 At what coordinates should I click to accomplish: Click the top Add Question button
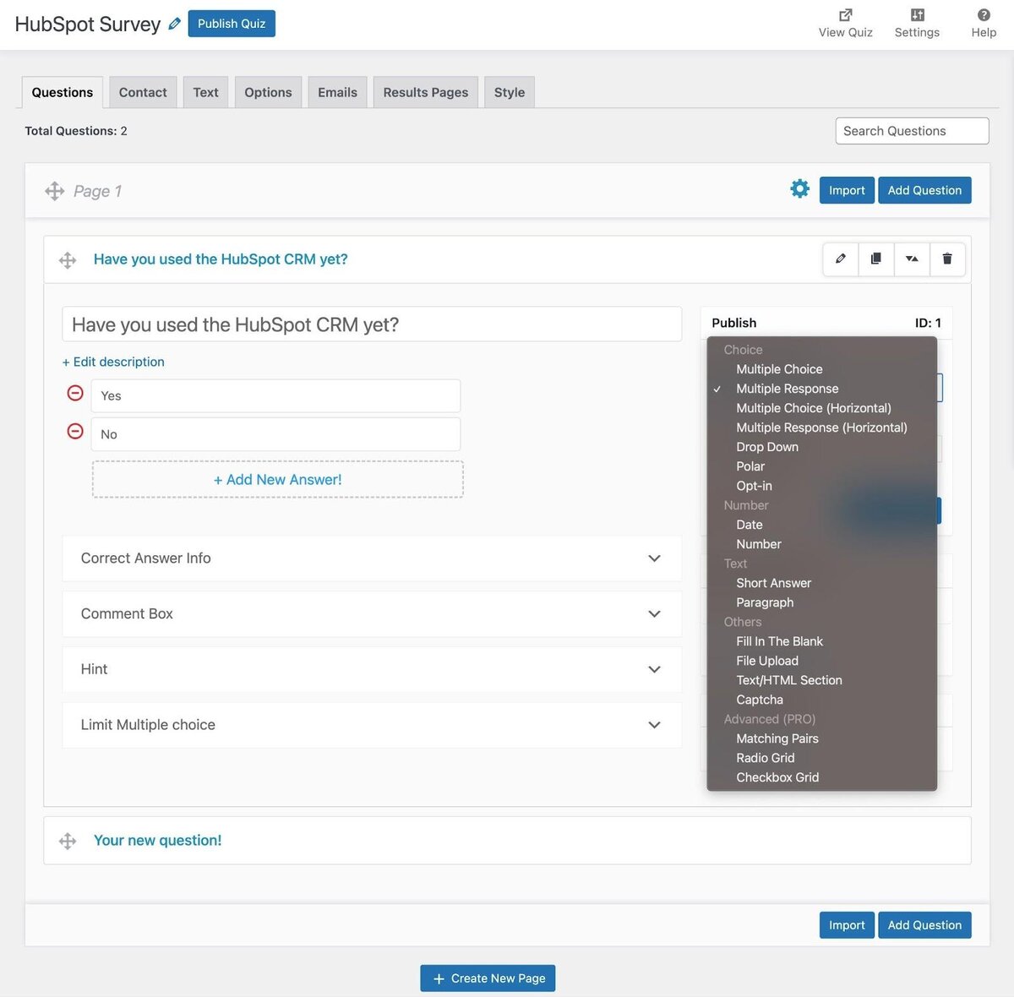click(x=924, y=190)
